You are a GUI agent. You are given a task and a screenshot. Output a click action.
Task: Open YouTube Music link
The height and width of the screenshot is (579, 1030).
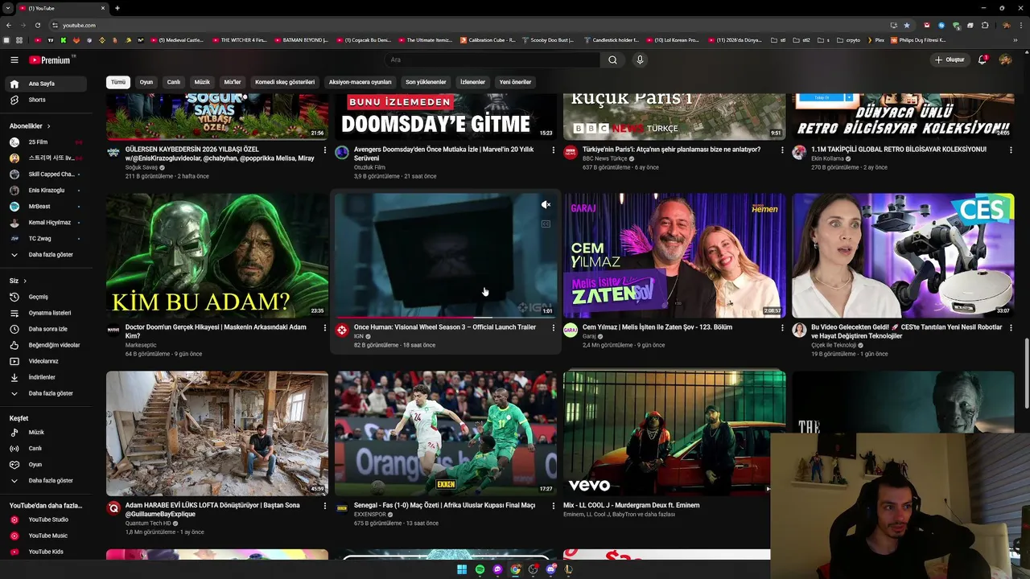click(x=48, y=536)
